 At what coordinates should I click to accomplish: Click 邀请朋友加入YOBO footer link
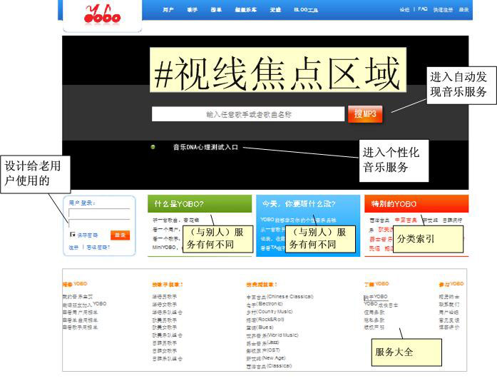click(x=84, y=304)
